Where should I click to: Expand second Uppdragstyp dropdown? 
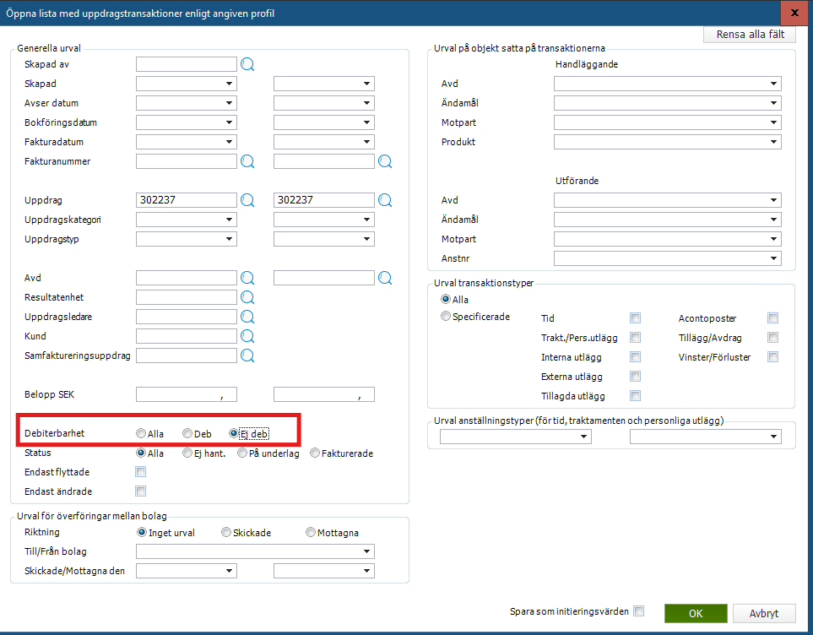click(x=366, y=239)
